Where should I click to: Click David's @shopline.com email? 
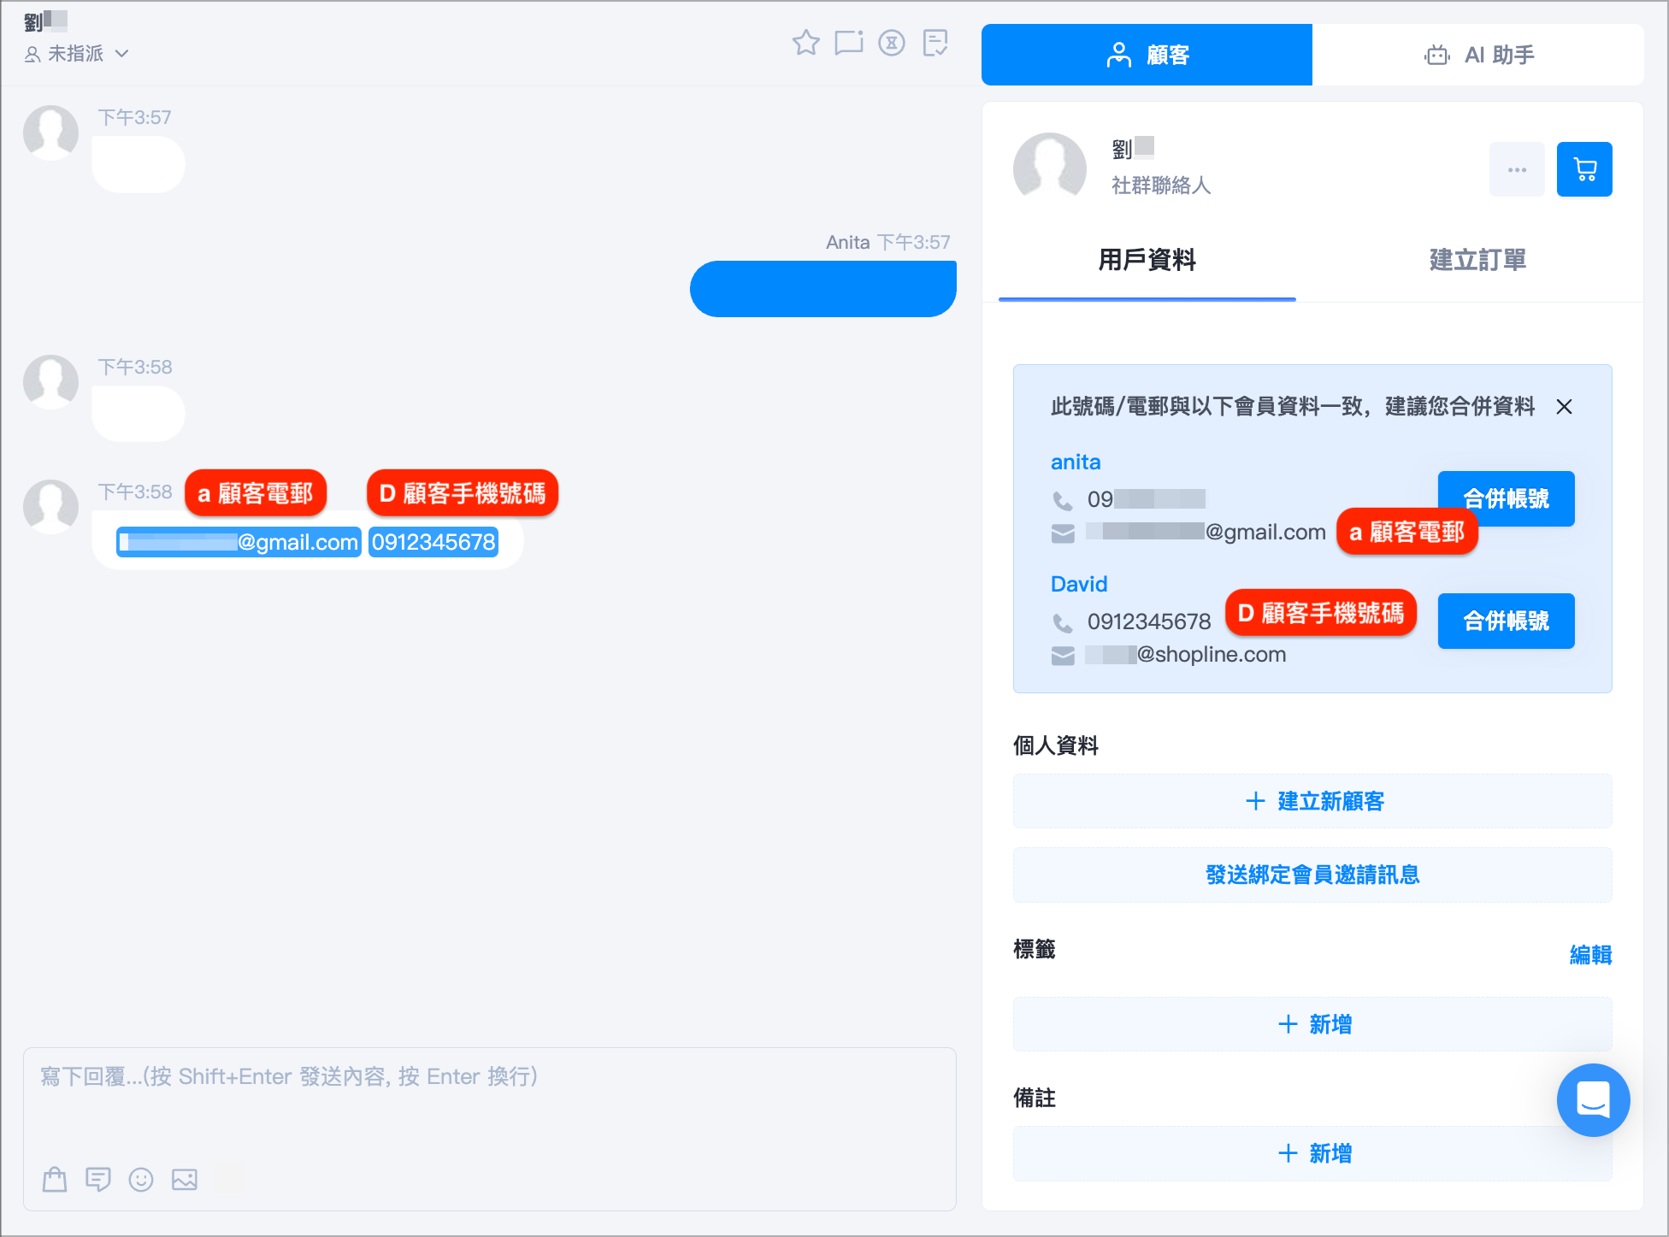point(1186,655)
